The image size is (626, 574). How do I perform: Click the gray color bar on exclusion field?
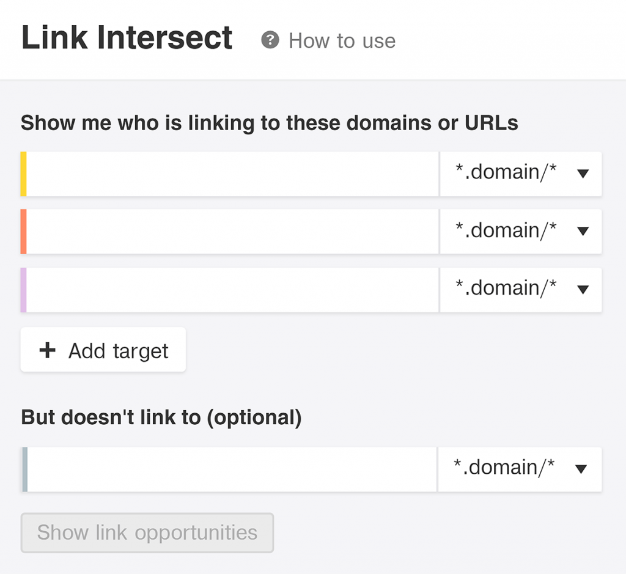(24, 469)
